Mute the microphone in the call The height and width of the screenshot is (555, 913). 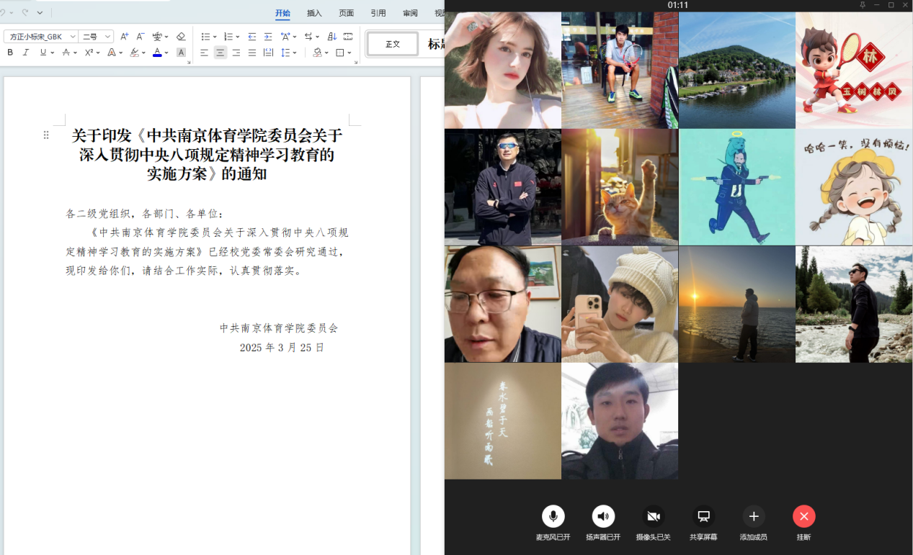coord(553,516)
